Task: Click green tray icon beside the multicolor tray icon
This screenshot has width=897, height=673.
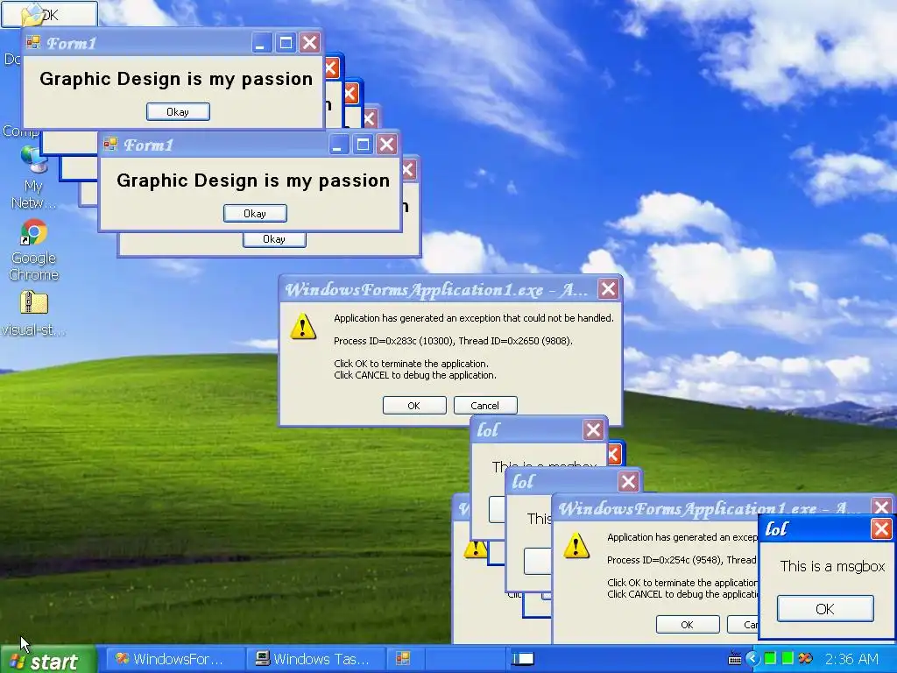Action: (x=788, y=659)
